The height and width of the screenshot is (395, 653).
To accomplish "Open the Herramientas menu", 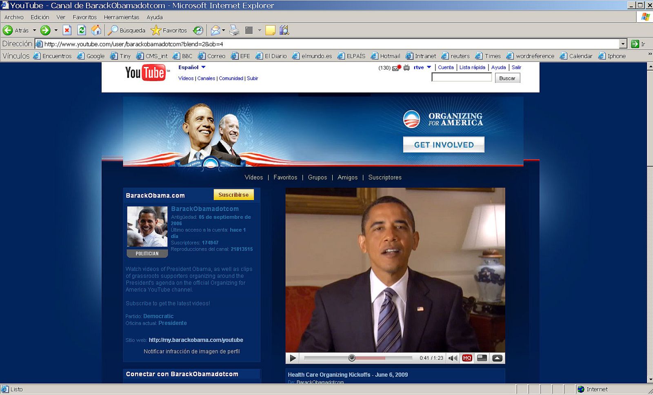I will tap(121, 17).
